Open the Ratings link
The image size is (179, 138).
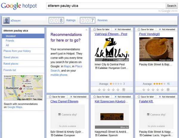tap(71, 20)
